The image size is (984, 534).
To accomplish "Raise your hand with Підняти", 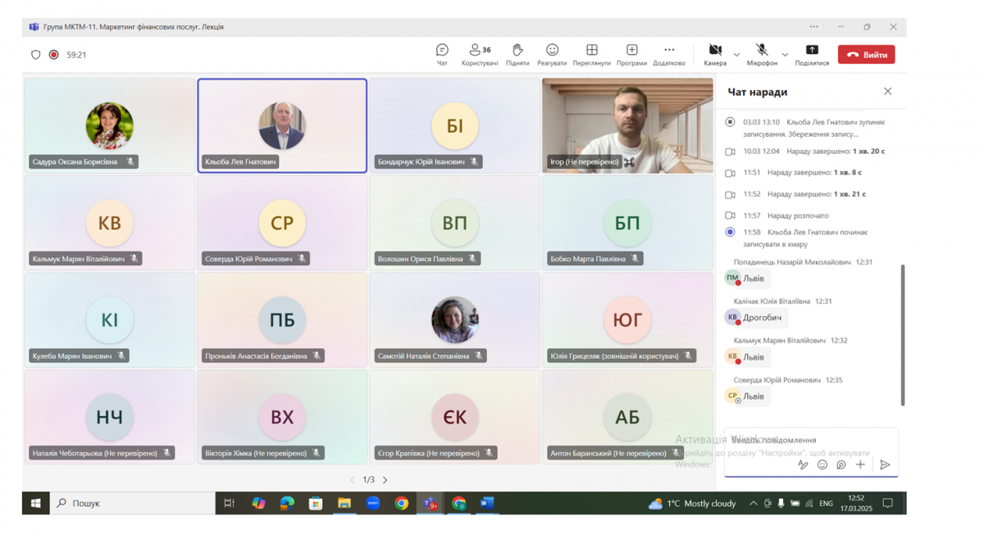I will [x=517, y=54].
